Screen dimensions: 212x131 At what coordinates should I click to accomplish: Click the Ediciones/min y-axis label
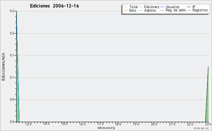pyautogui.click(x=3, y=67)
